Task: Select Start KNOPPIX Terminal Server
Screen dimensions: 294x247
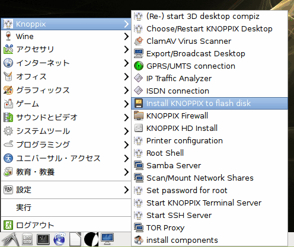Action: [x=209, y=203]
